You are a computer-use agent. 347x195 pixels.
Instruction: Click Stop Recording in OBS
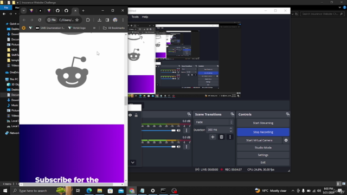[263, 132]
